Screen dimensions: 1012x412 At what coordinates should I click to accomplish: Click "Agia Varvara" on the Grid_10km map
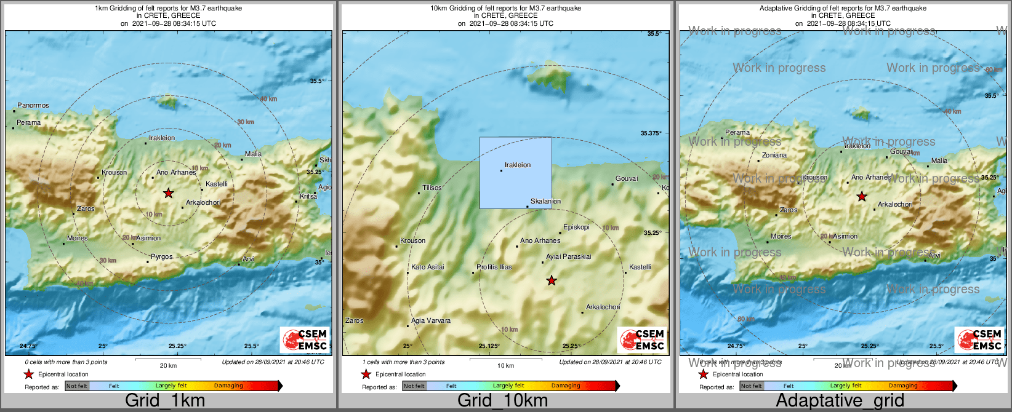(x=431, y=320)
